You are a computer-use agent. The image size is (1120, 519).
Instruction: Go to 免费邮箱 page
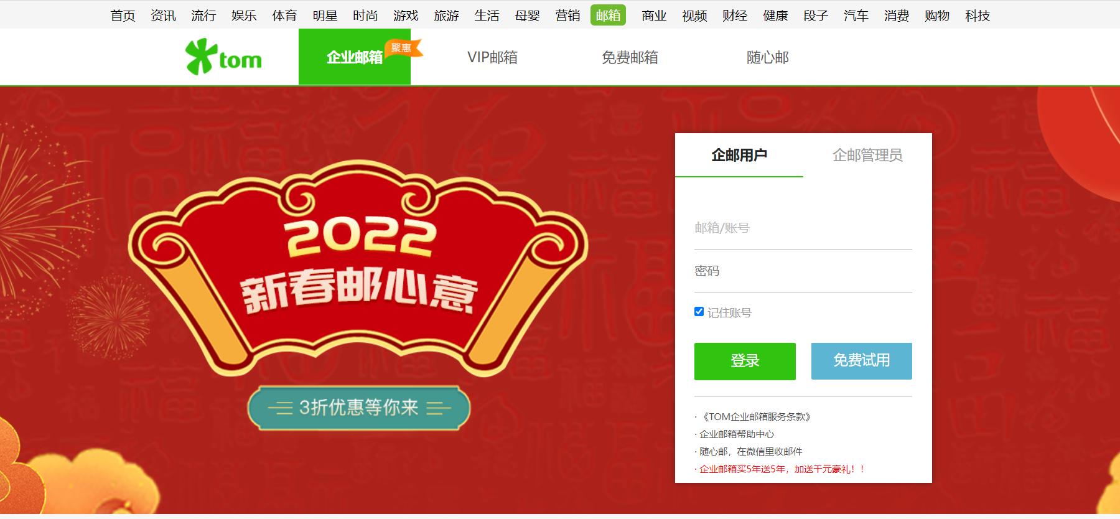coord(630,57)
